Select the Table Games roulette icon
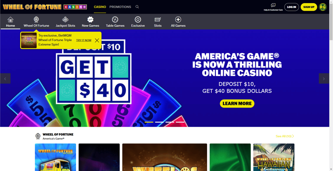333x171 pixels. (x=115, y=20)
